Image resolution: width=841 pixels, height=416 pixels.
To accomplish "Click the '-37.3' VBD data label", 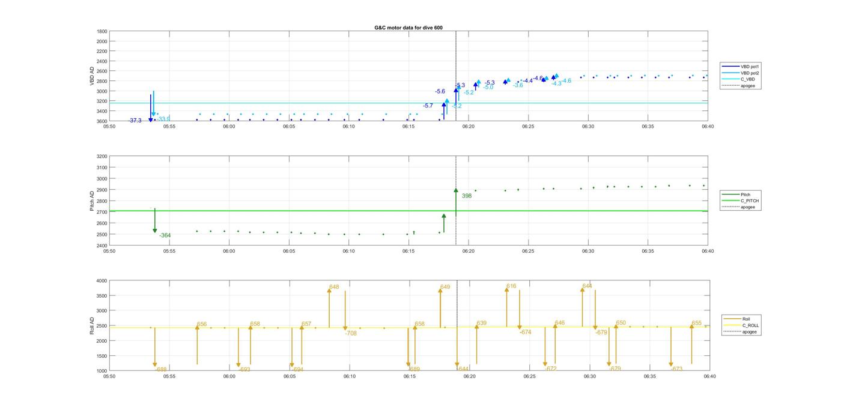I will 135,121.
